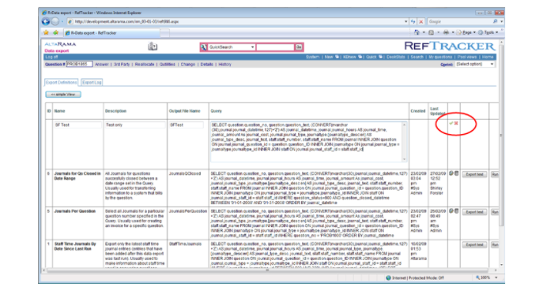Open the Pool views menu item
The image size is (543, 294).
[x=467, y=57]
